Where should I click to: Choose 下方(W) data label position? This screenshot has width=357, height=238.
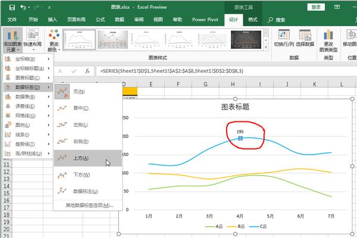[x=87, y=175]
